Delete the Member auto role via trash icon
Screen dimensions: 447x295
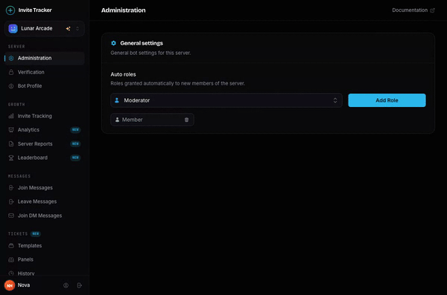point(186,120)
